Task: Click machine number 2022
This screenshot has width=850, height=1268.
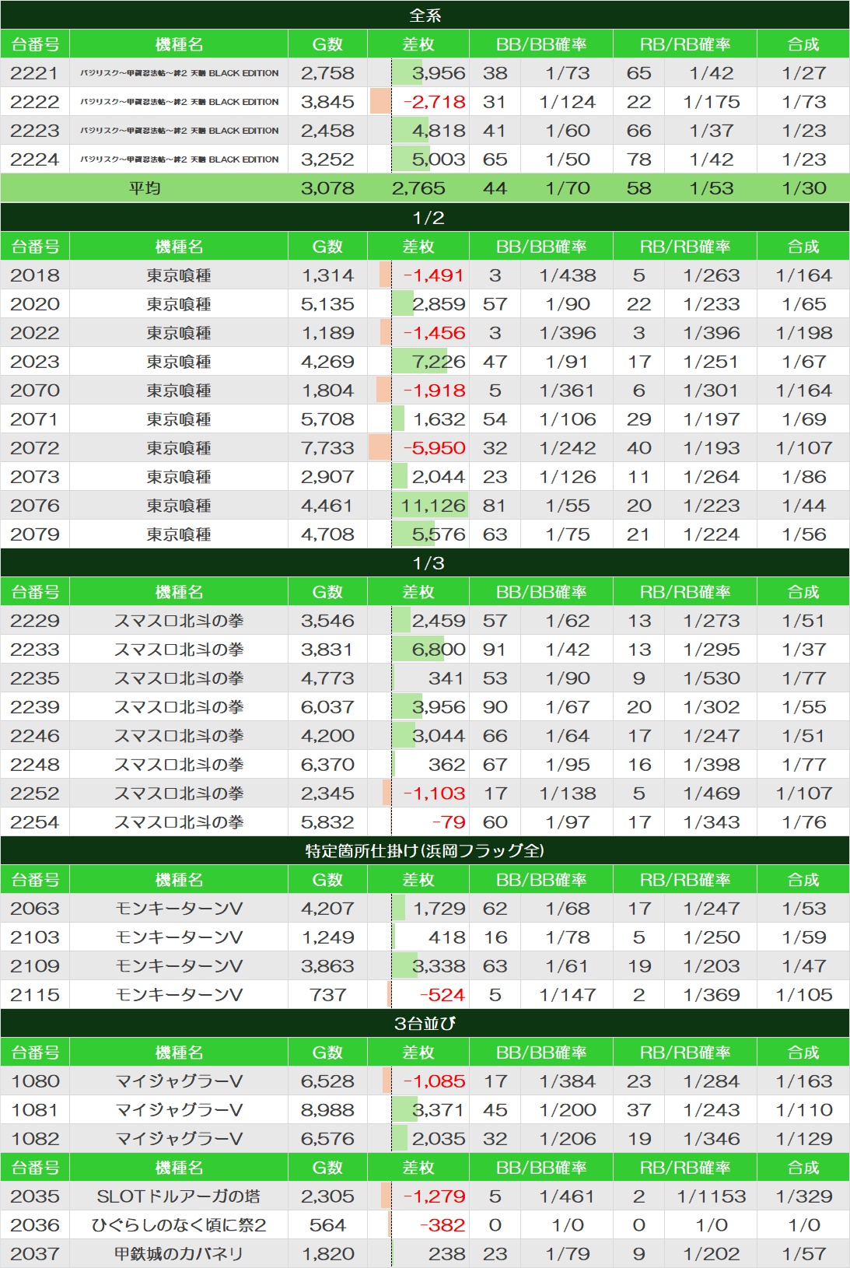Action: 35,333
